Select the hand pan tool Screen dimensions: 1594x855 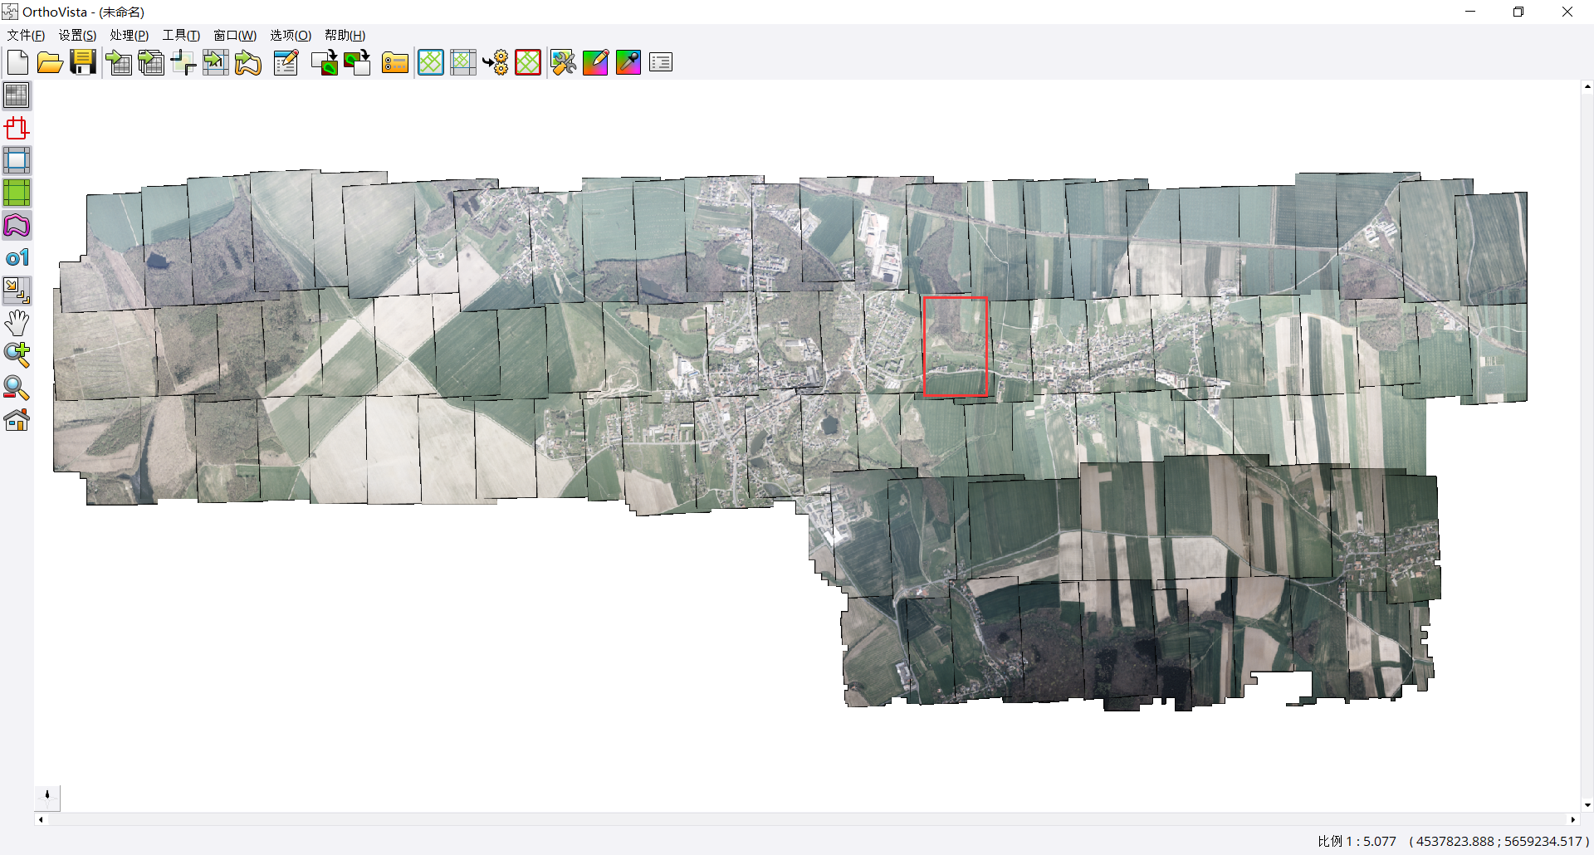[x=17, y=323]
